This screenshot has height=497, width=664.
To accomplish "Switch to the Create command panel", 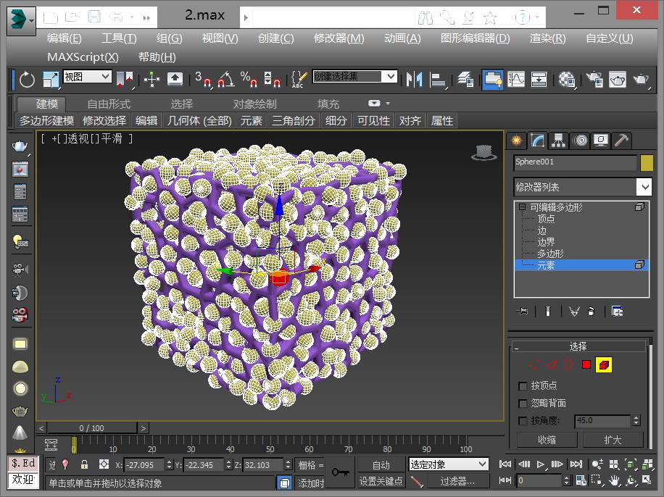I will tap(517, 141).
